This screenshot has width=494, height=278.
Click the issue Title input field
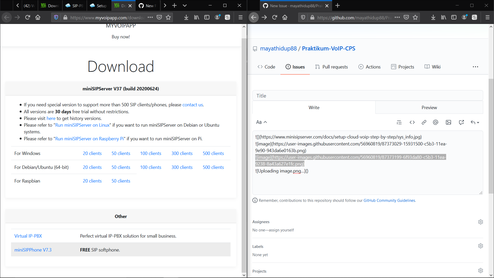click(368, 95)
